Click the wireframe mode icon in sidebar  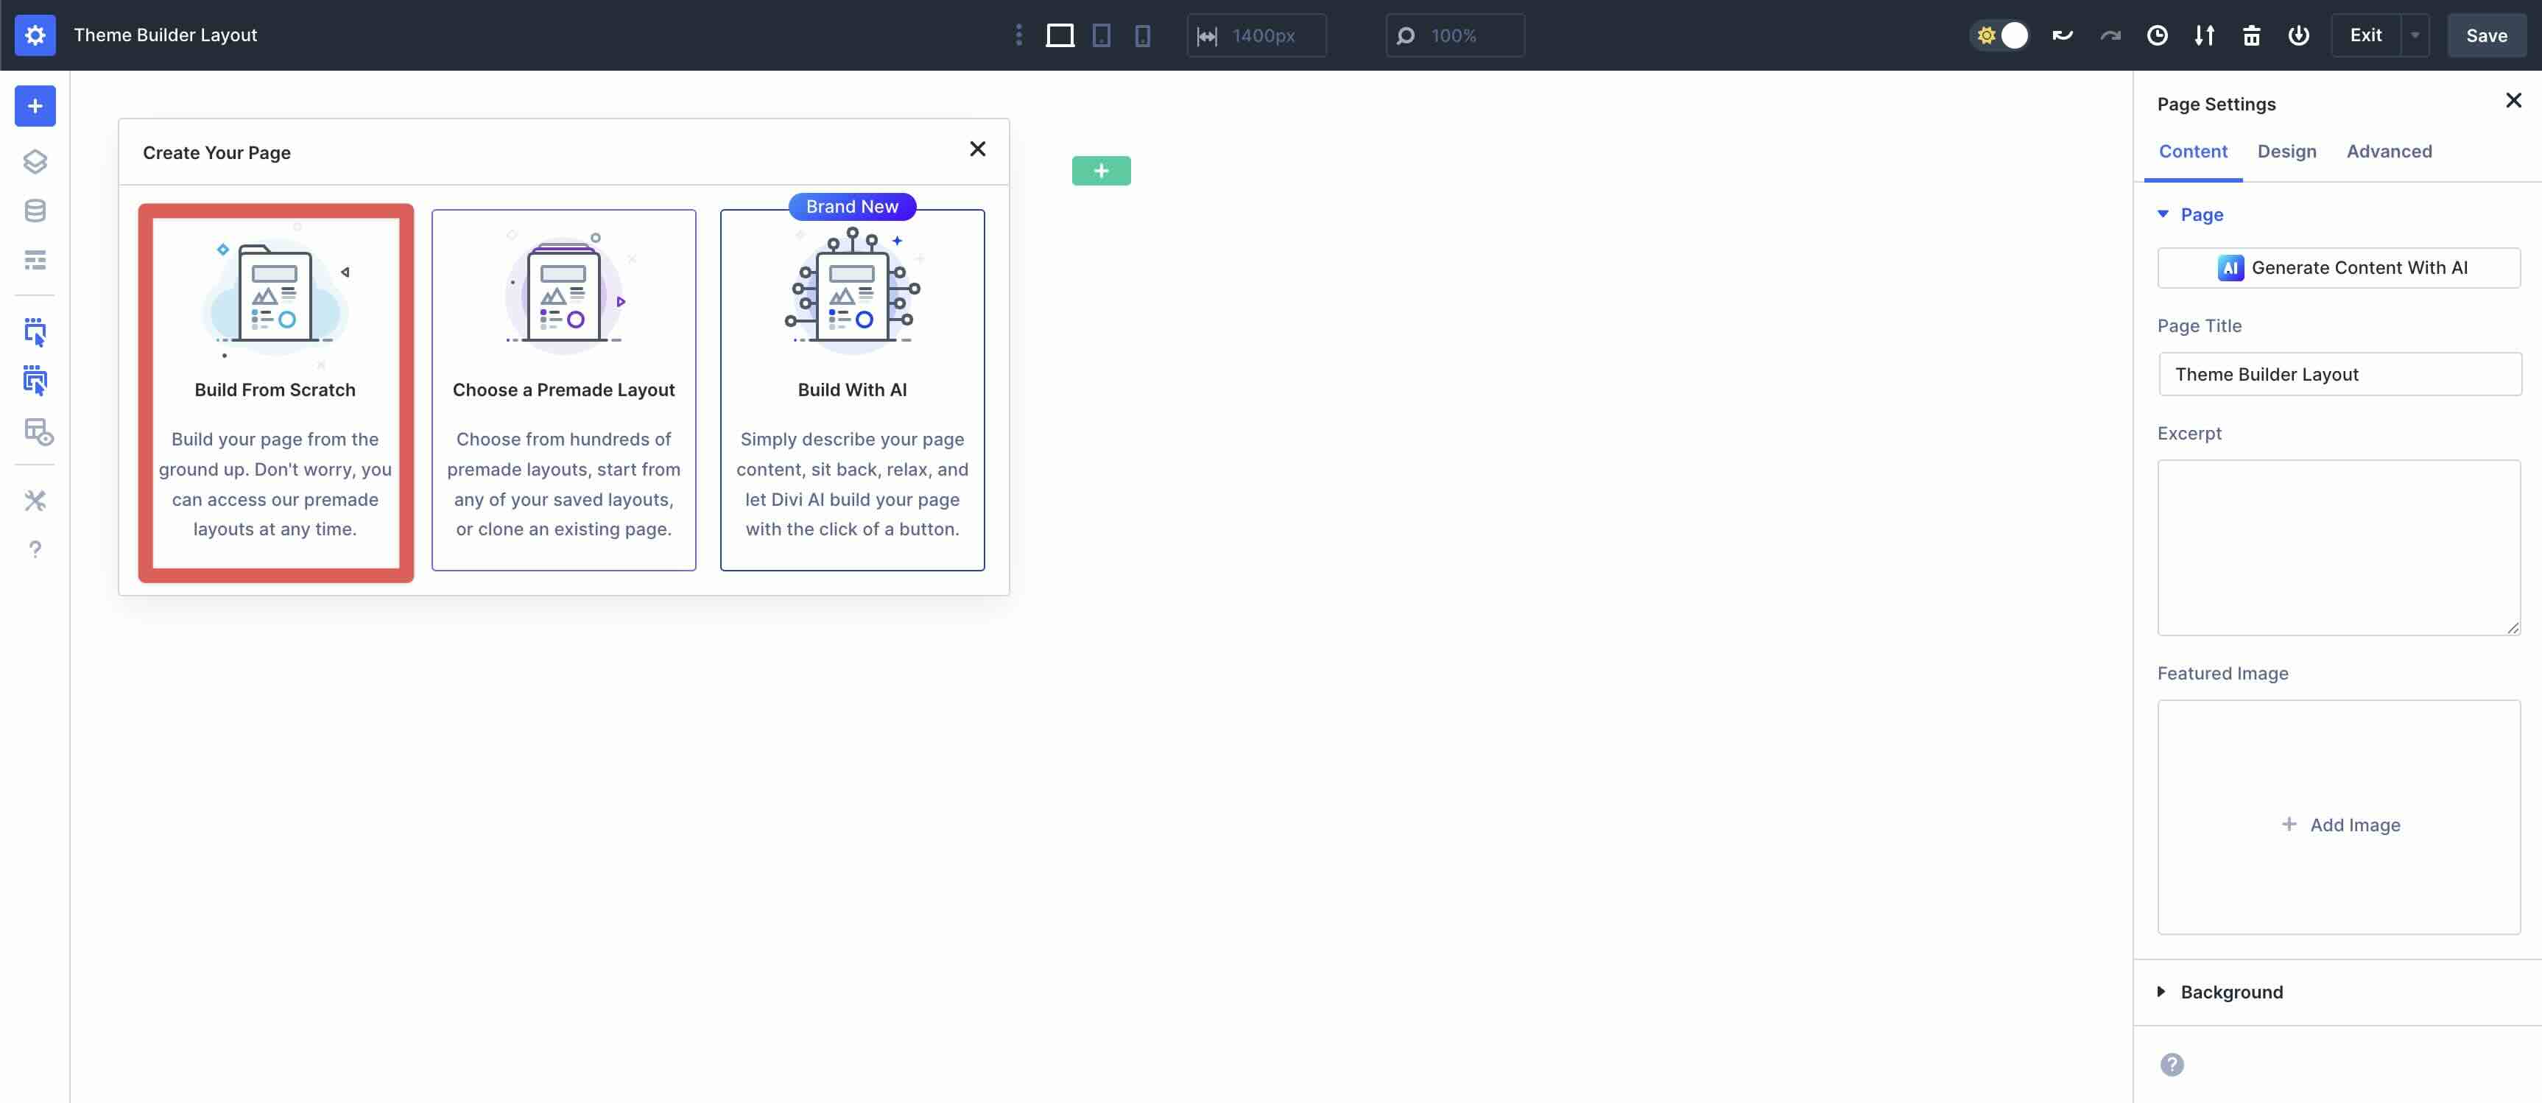[x=35, y=261]
